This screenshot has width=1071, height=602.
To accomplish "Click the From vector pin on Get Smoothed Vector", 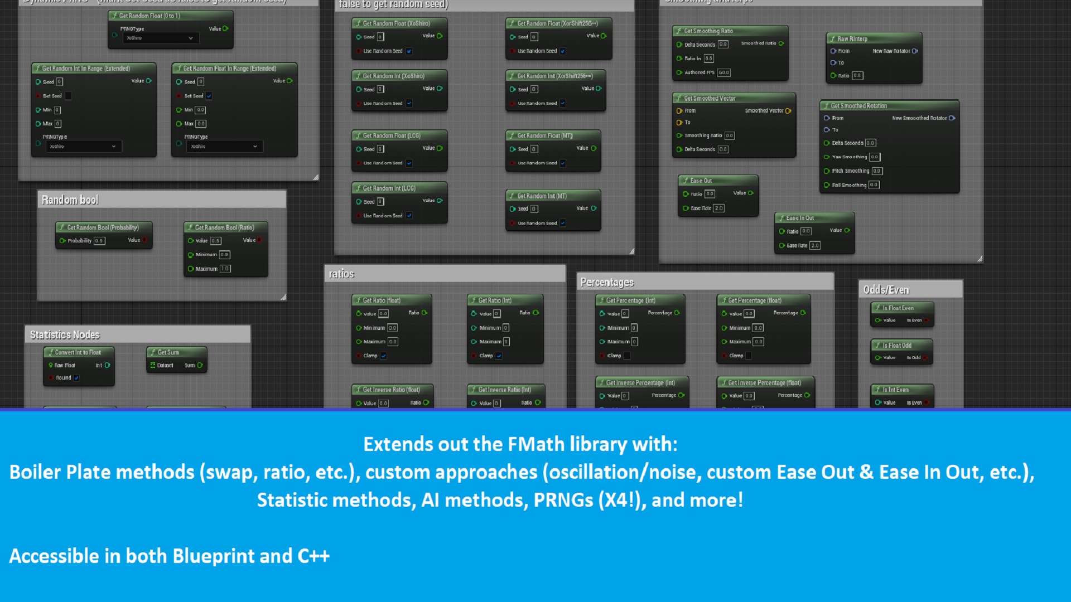I will pos(679,111).
